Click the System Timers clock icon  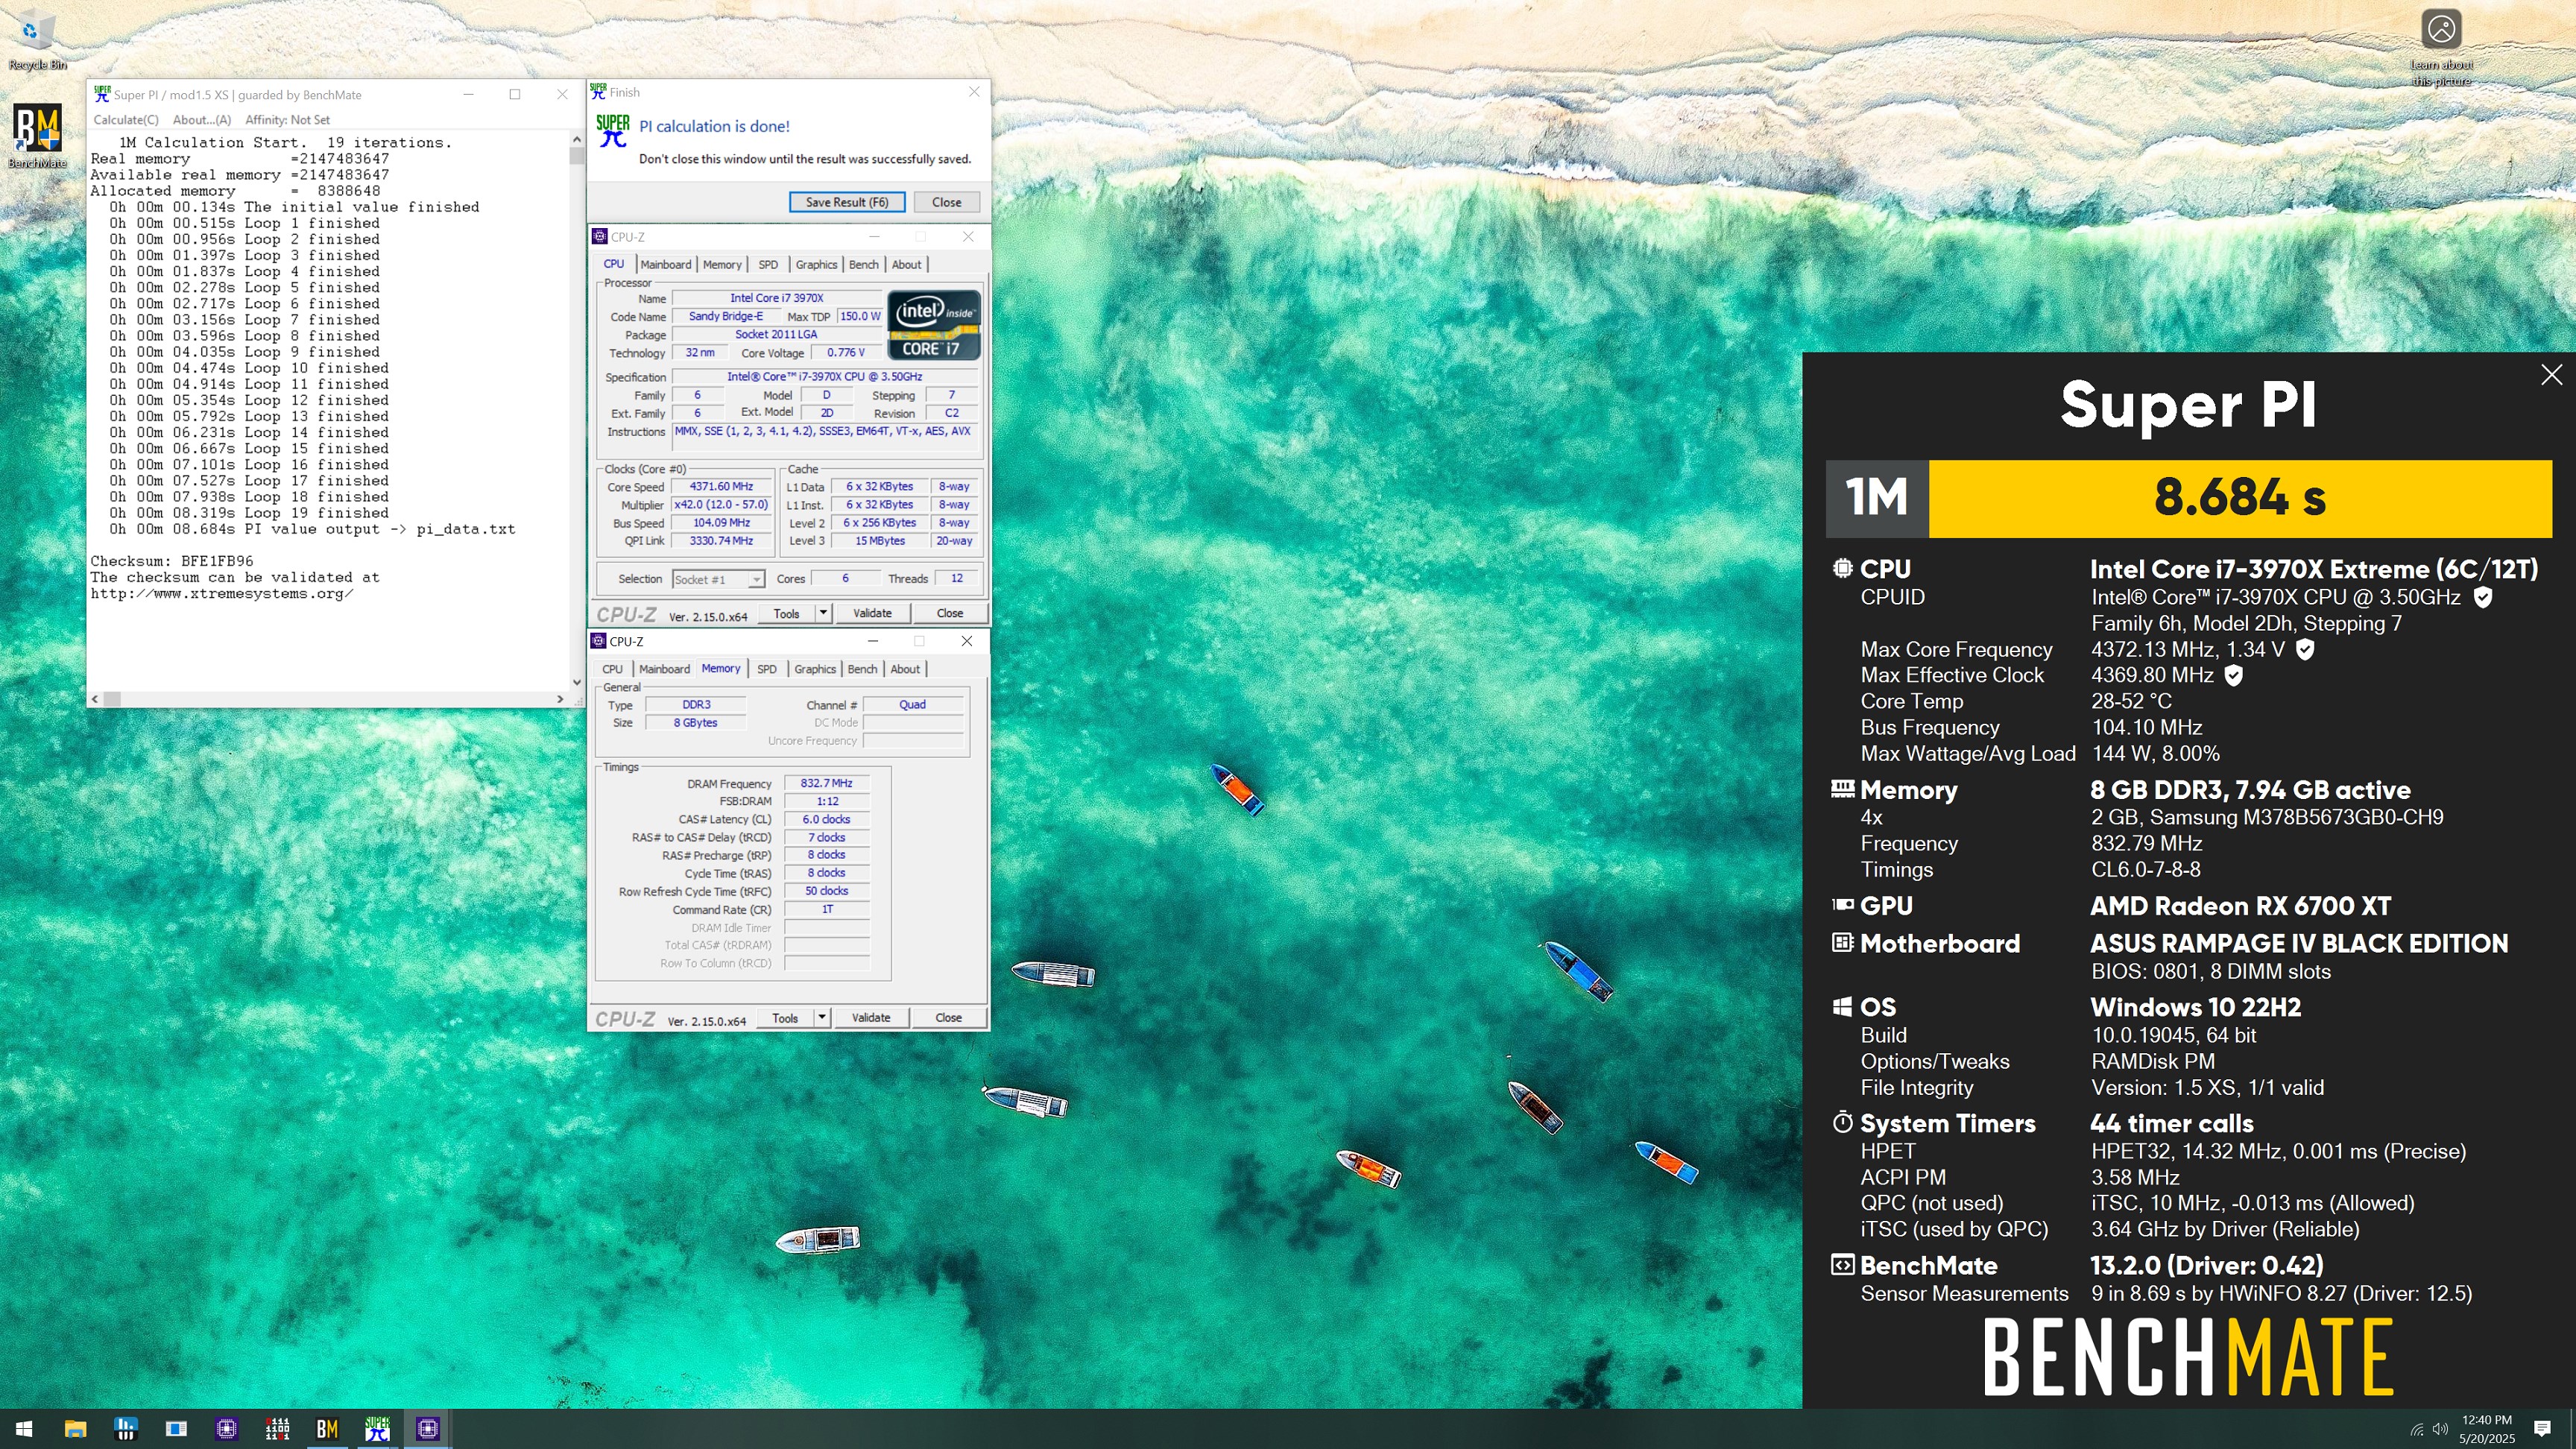(x=1842, y=1122)
